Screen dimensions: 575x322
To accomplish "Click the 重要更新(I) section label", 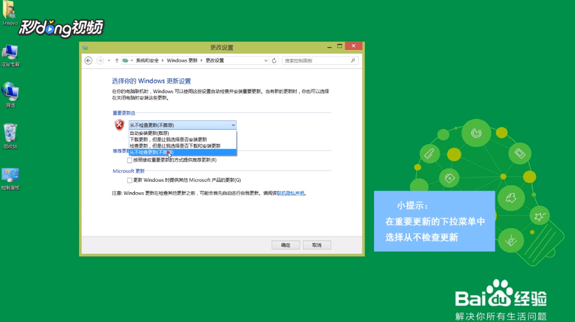I will click(124, 113).
